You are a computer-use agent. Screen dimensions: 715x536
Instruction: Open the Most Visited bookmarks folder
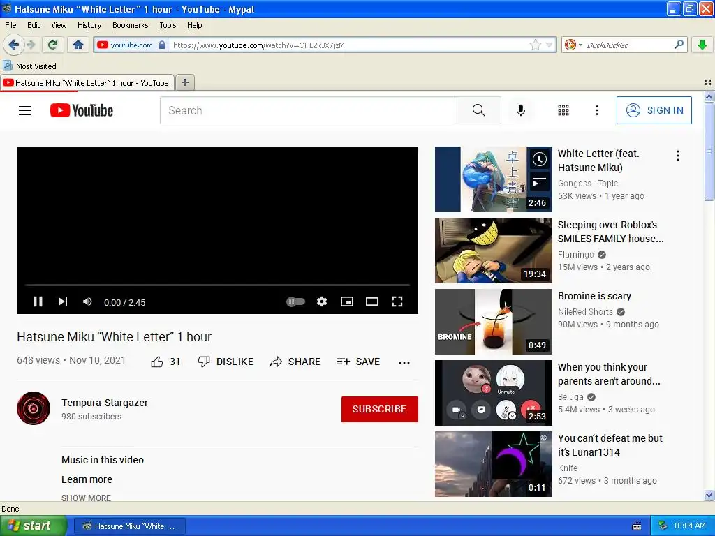[x=29, y=66]
